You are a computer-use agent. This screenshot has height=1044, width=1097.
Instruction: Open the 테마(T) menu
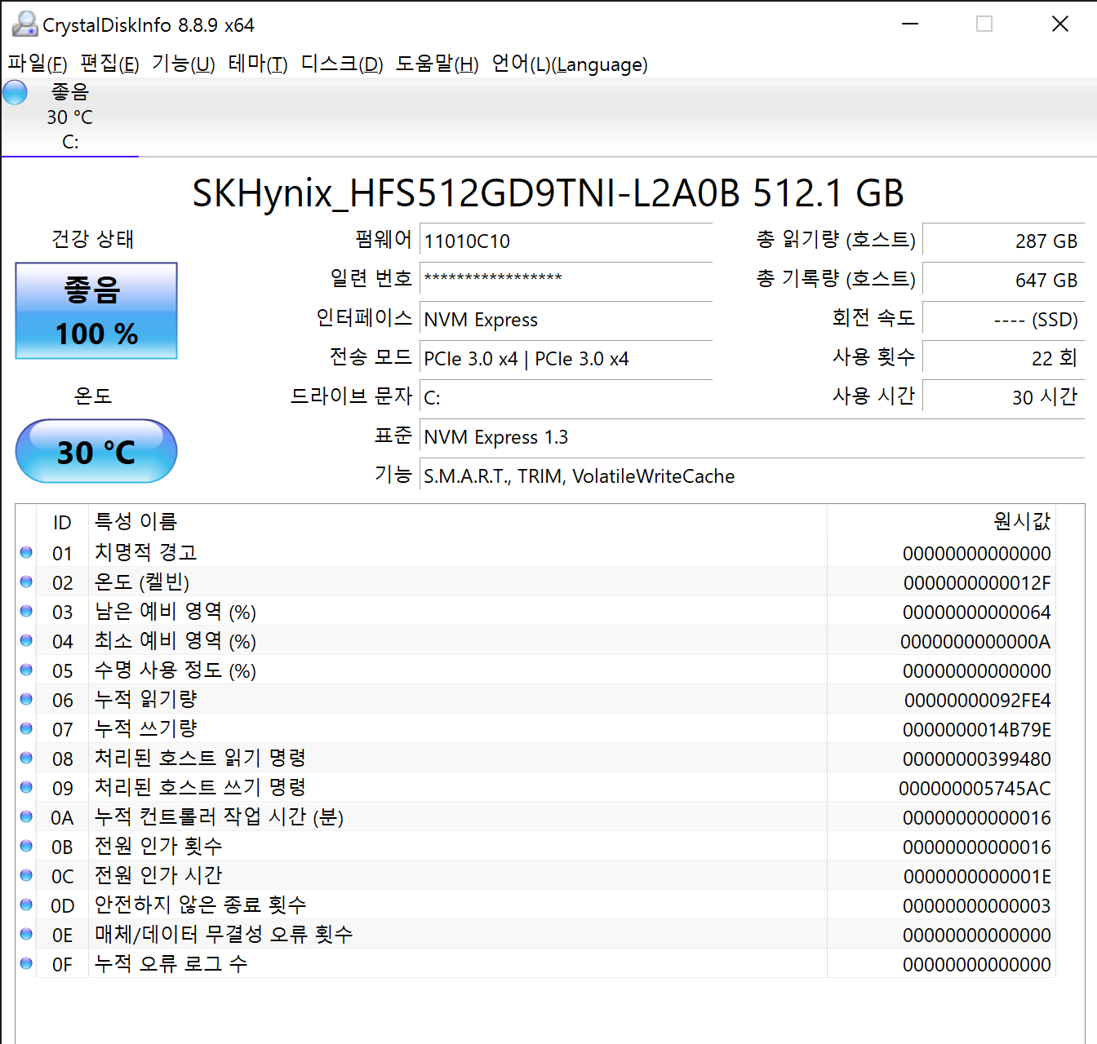(x=258, y=64)
